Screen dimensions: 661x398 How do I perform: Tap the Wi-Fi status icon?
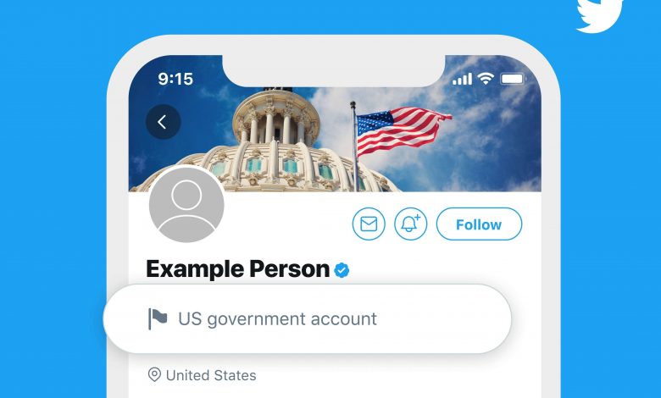[486, 79]
